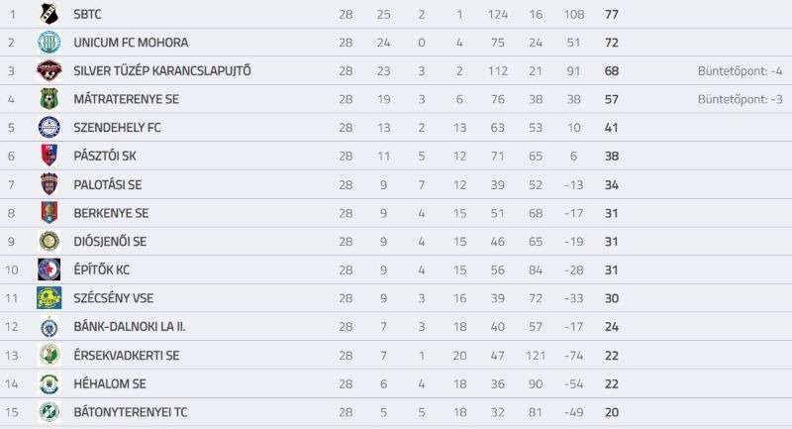Click the Pásztói SK shield icon
Viewport: 792px width, 429px height.
tap(49, 156)
